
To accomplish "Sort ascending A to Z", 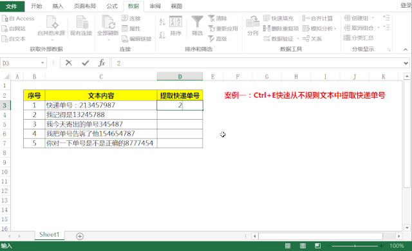I will pyautogui.click(x=162, y=22).
